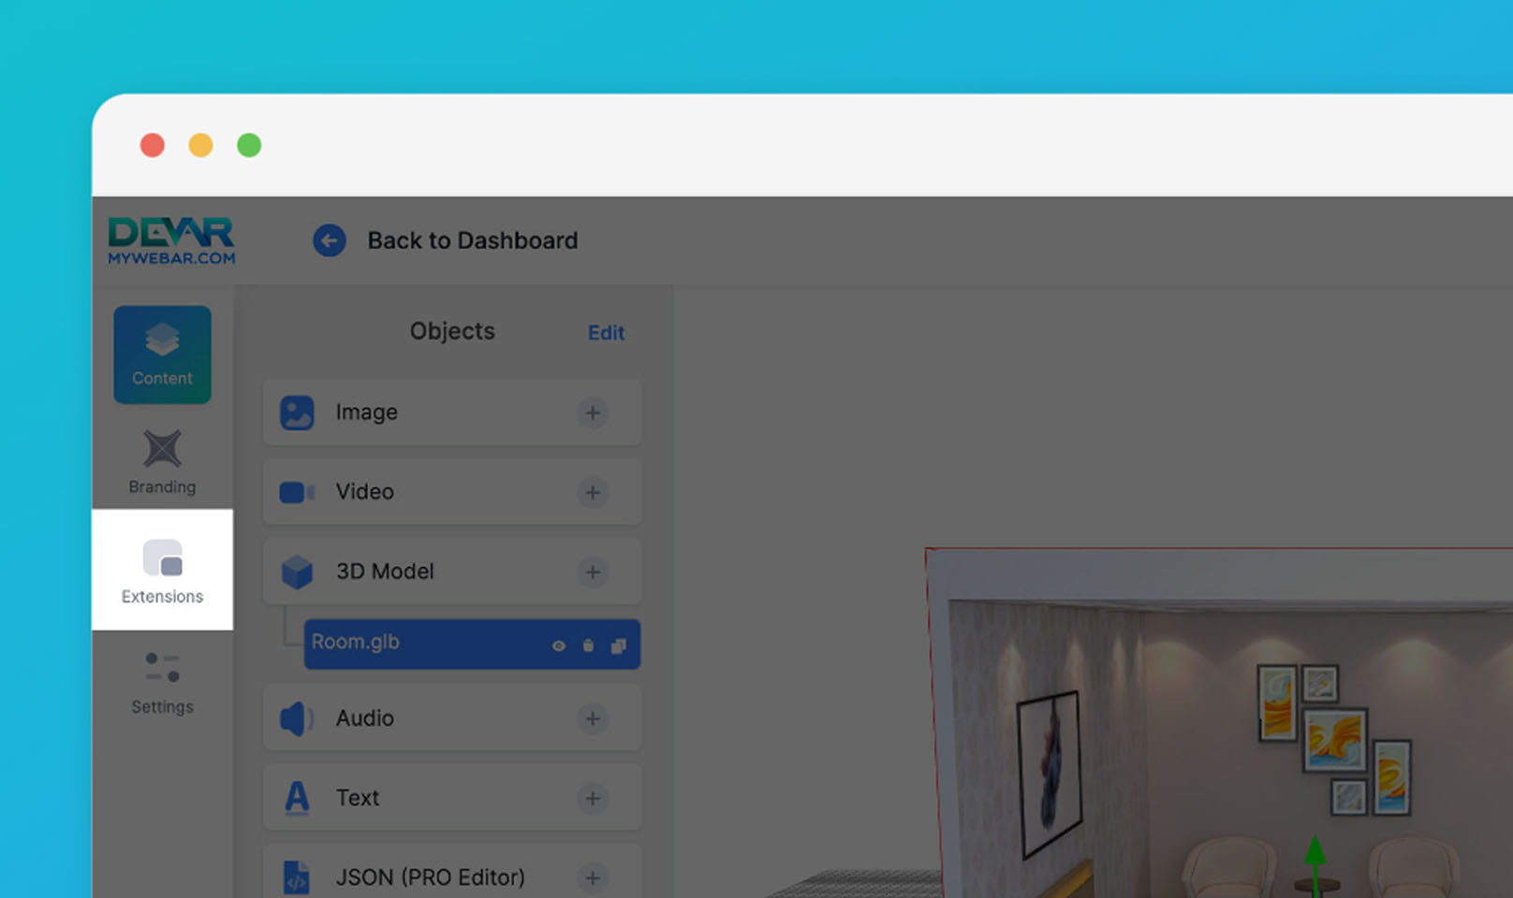The height and width of the screenshot is (898, 1513).
Task: Add an Audio object
Action: click(593, 718)
